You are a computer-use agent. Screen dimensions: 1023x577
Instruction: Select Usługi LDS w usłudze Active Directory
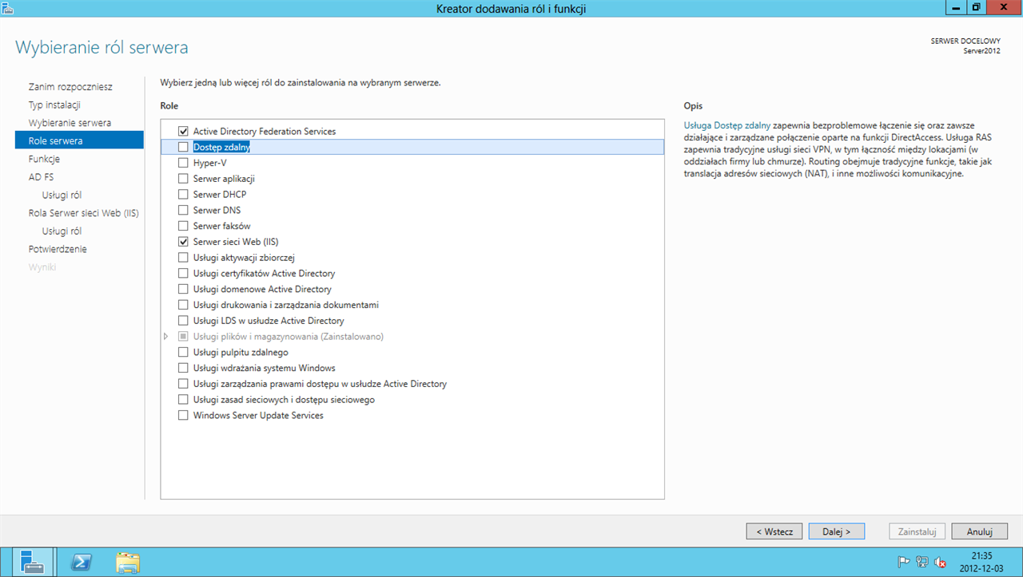[183, 321]
